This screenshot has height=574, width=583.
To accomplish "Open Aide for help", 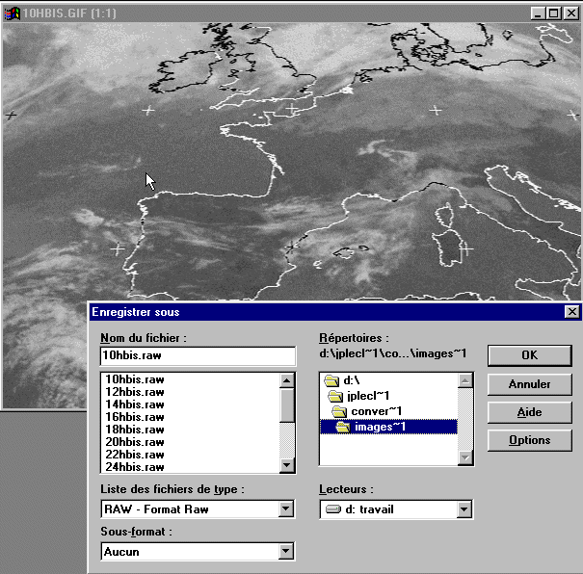I will point(529,412).
